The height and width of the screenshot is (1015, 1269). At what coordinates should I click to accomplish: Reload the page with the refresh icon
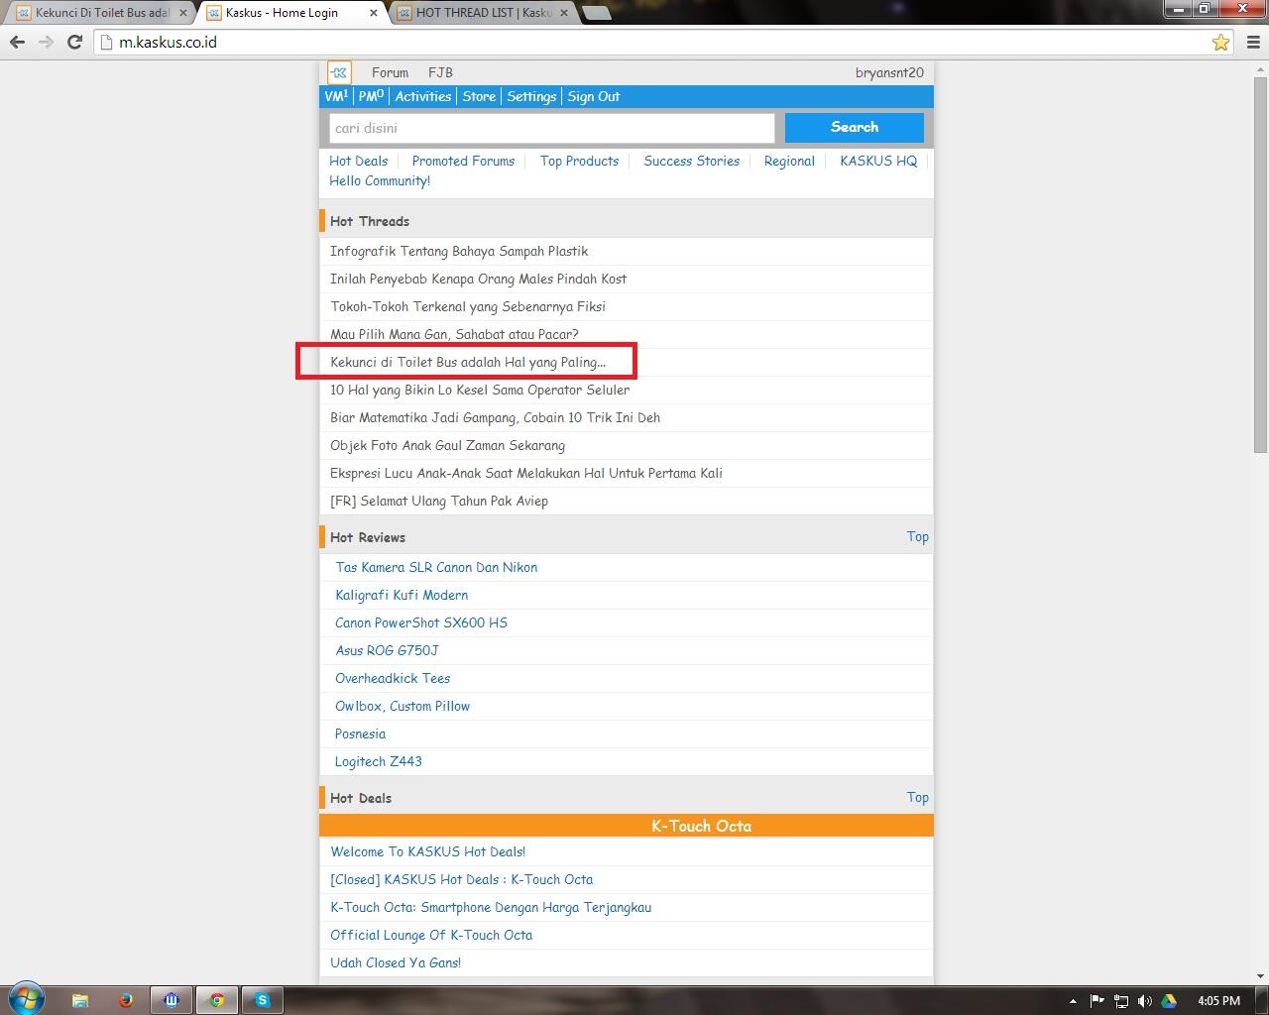(74, 42)
